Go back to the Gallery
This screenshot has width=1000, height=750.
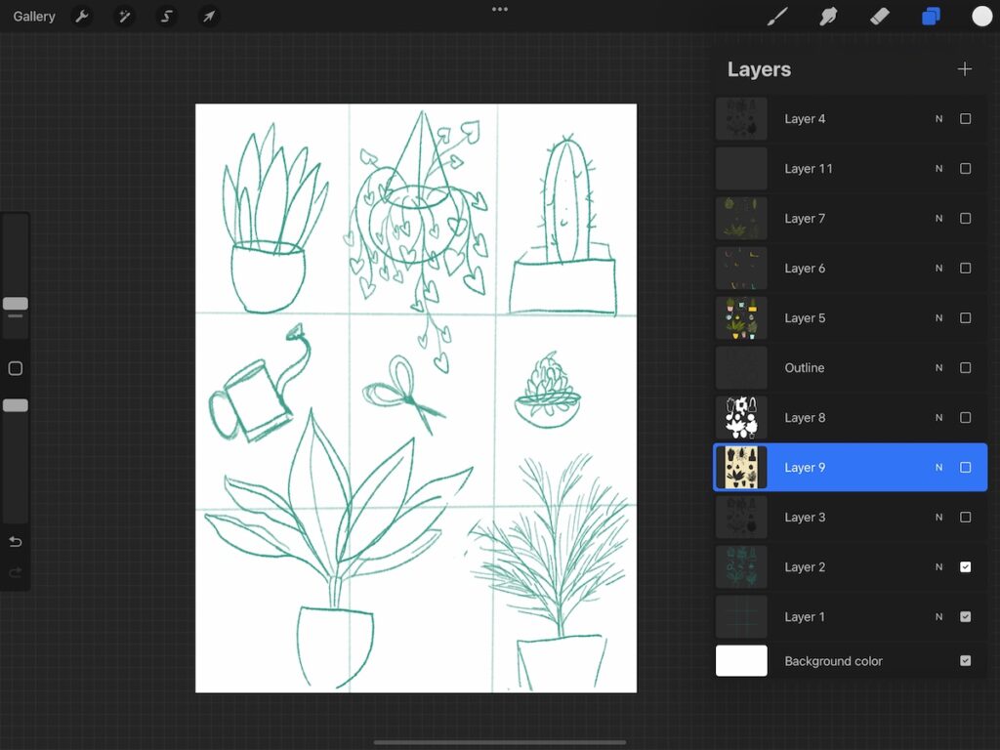34,16
